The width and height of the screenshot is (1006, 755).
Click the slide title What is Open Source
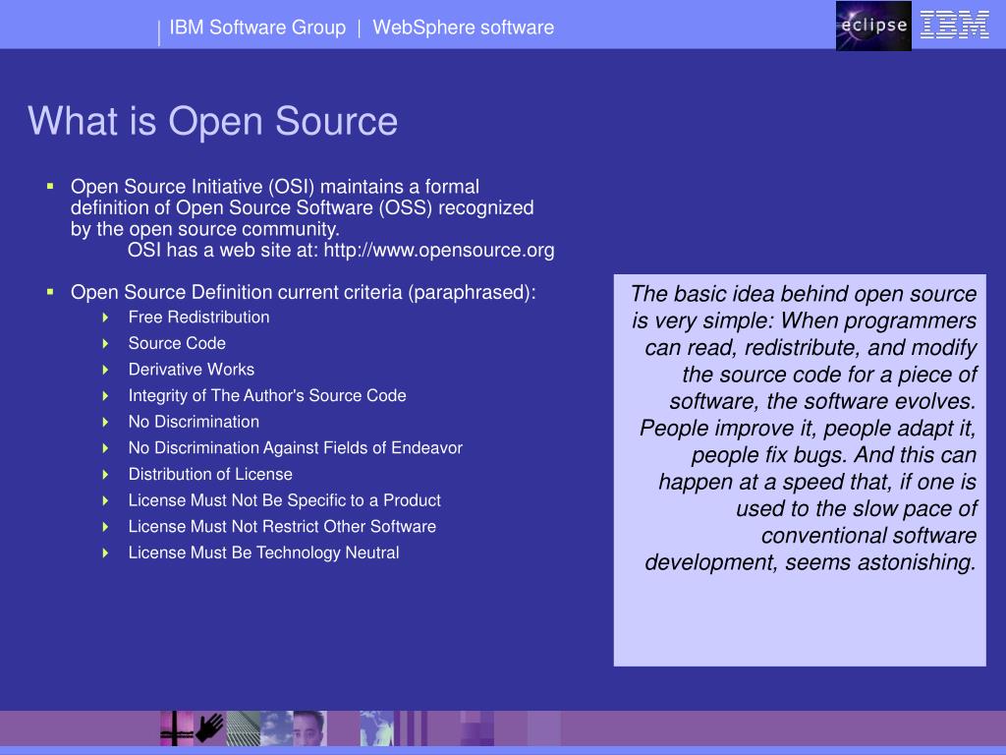click(x=212, y=121)
